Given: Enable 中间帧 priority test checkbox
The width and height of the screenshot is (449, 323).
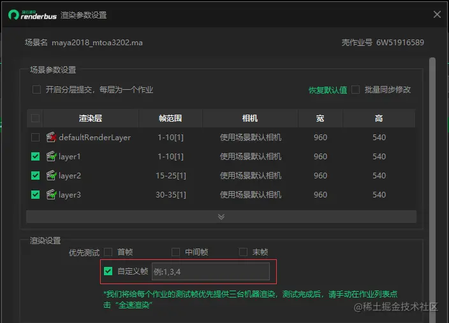Looking at the screenshot, I should coord(175,252).
